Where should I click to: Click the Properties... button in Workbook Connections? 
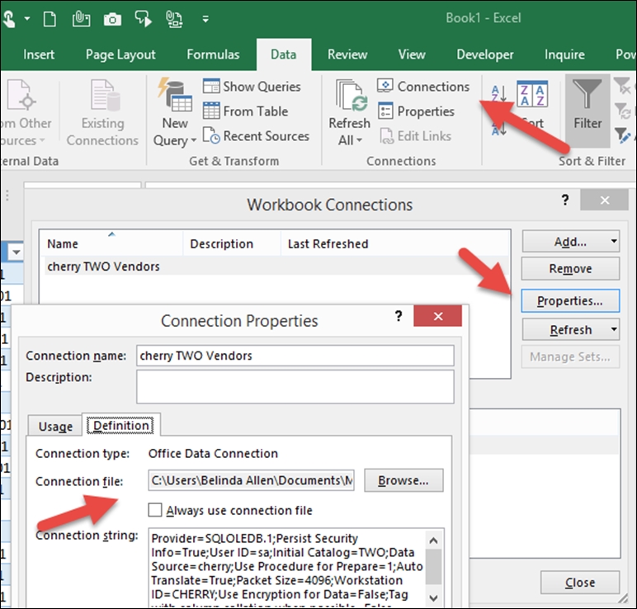(x=570, y=300)
